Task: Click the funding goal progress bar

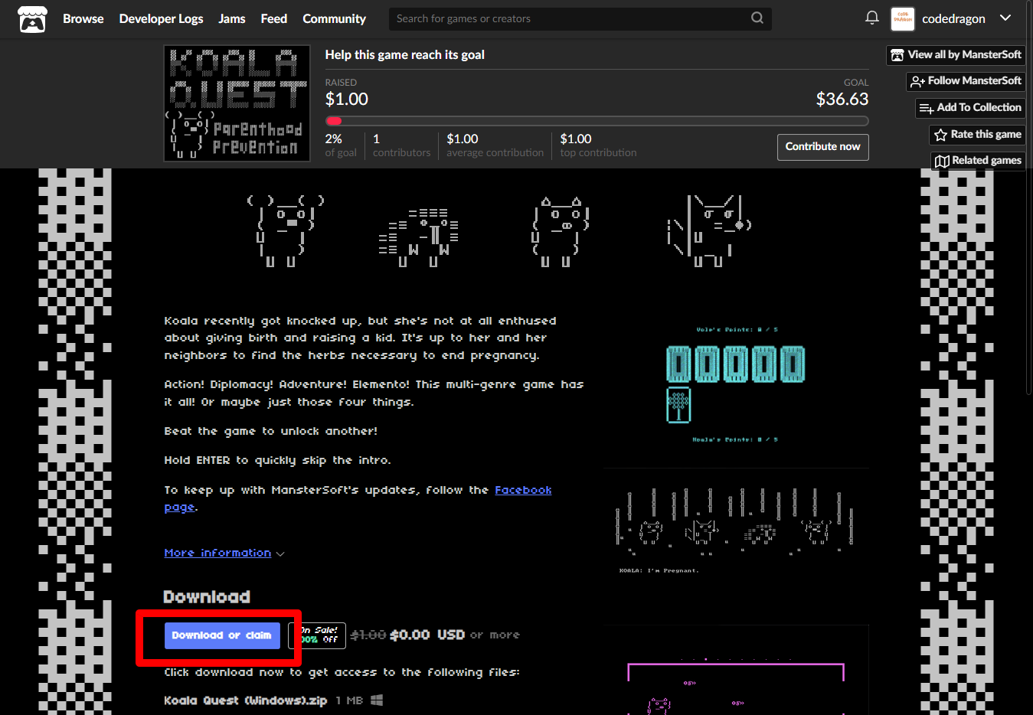Action: tap(597, 121)
